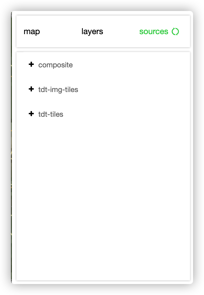Click blank tab bar space between layers and sources
Viewport: 204px width, 295px height.
coord(121,32)
